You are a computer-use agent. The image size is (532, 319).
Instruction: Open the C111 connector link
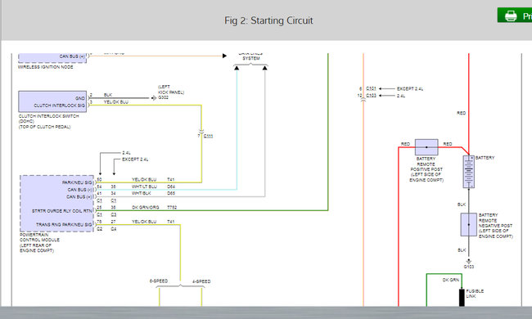pyautogui.click(x=209, y=136)
